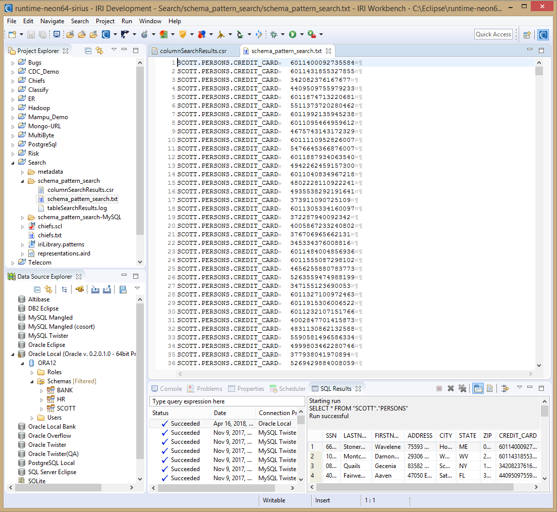Click the export icon in Data Source Explorer
This screenshot has width=557, height=512.
pos(107,289)
